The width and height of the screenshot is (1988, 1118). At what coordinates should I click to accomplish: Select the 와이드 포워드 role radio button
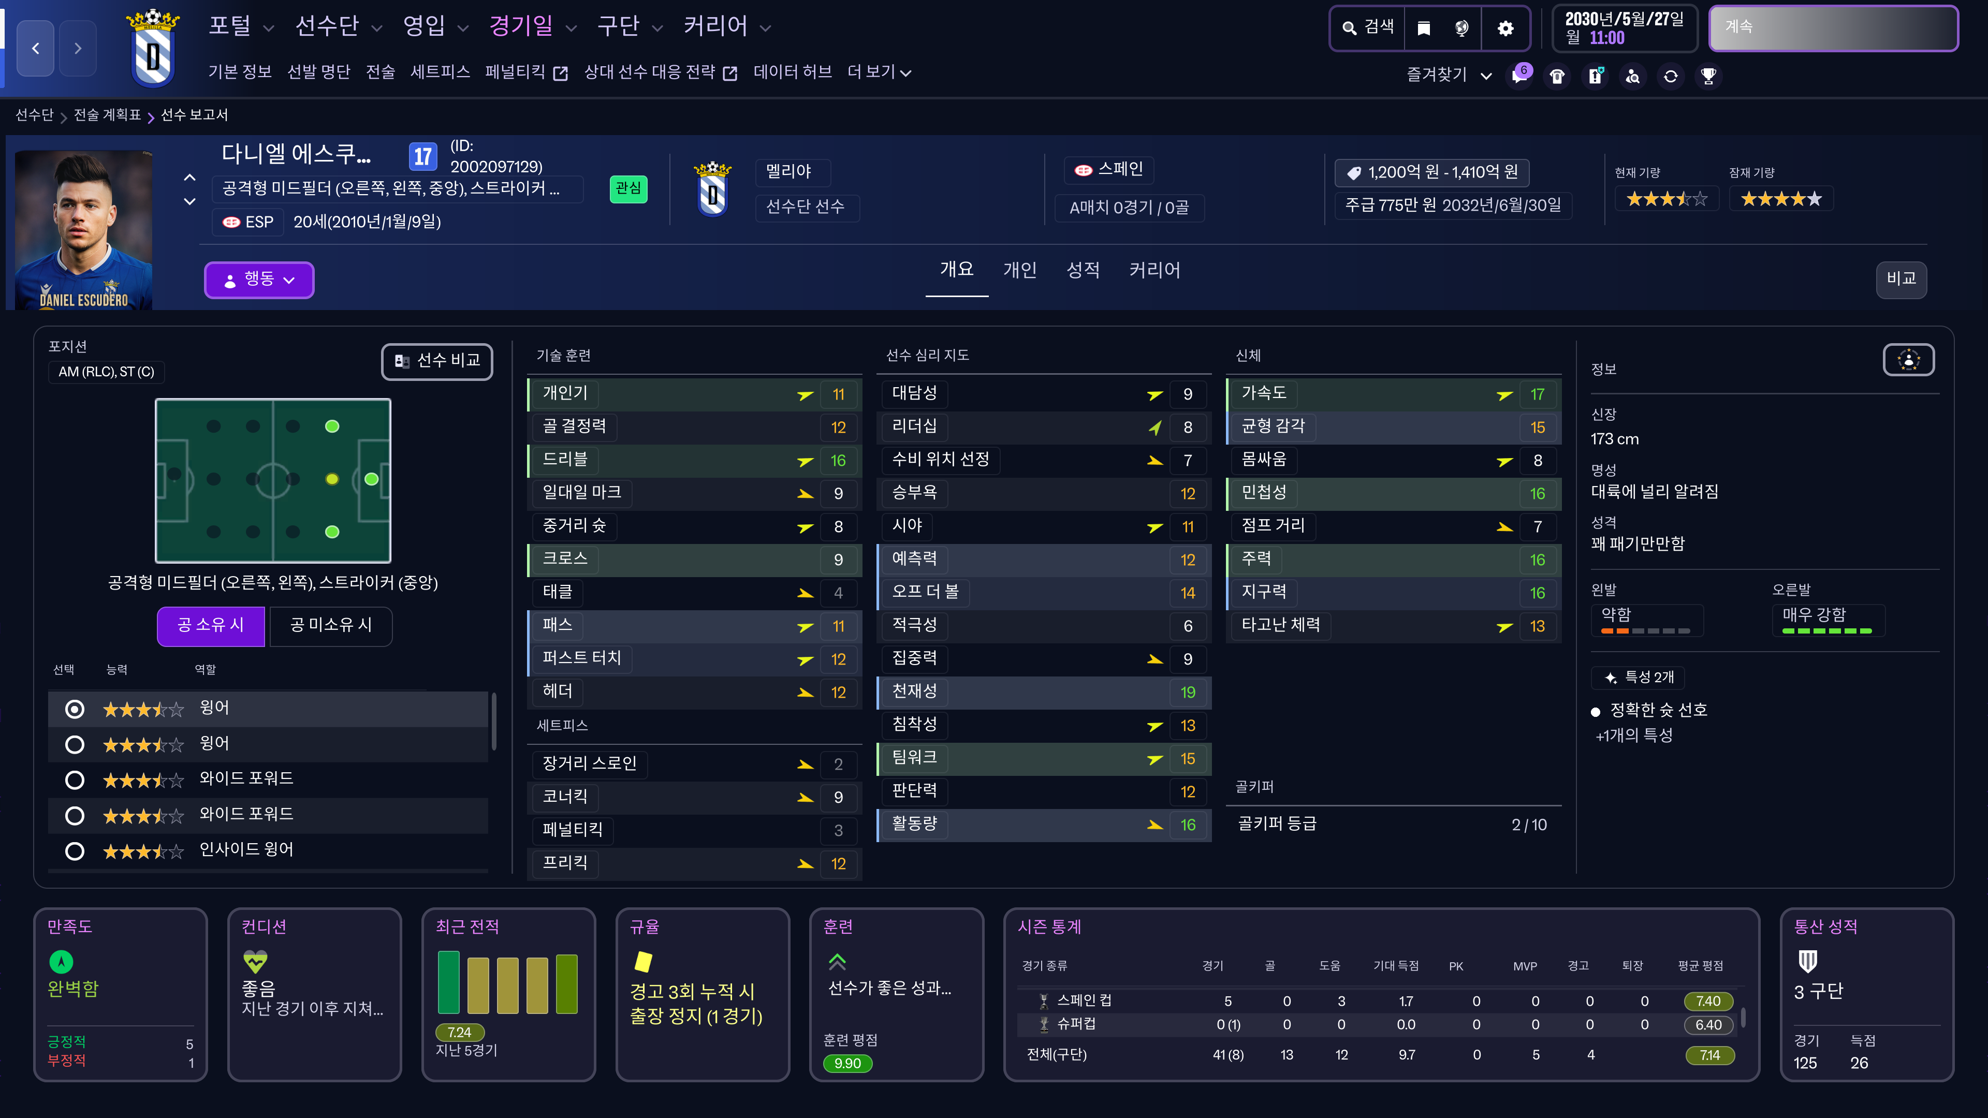[75, 780]
